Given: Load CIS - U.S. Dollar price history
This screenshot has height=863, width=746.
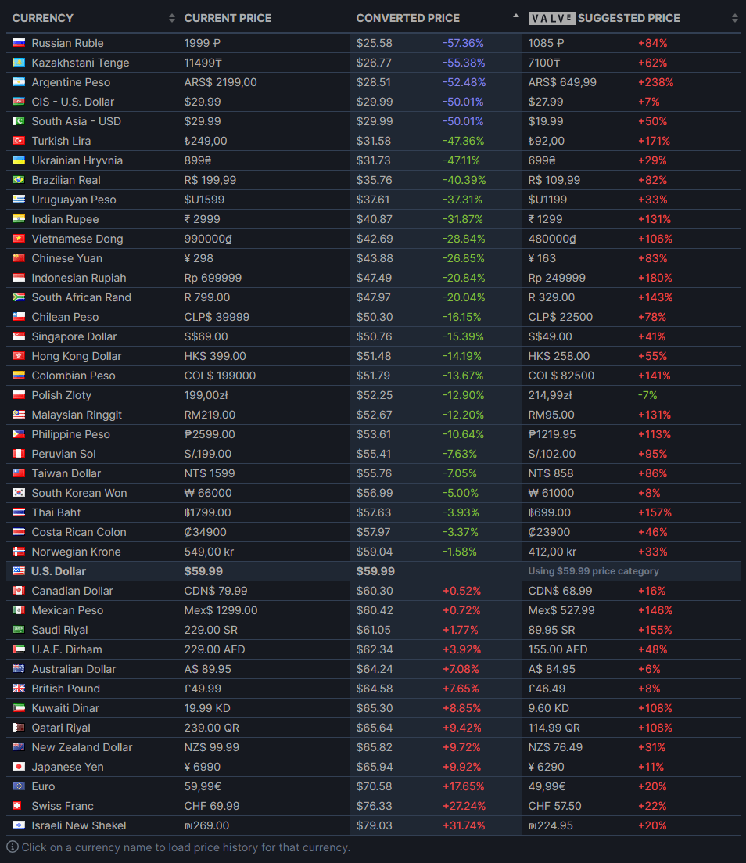Looking at the screenshot, I should point(74,102).
